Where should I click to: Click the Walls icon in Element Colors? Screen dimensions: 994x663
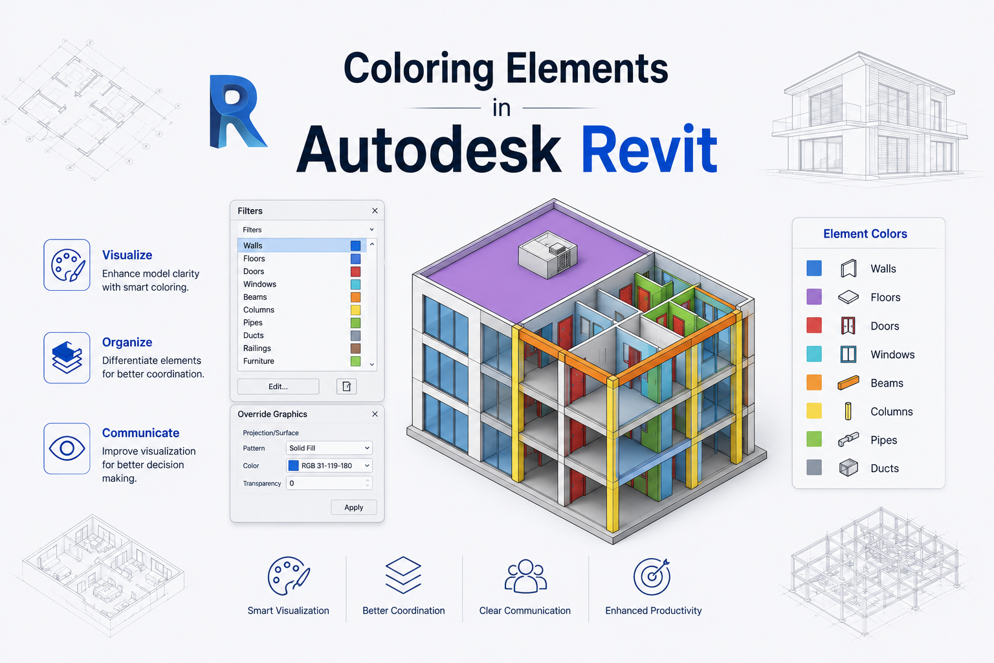point(848,268)
